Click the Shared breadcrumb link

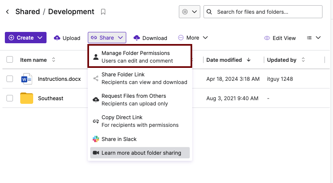[28, 12]
